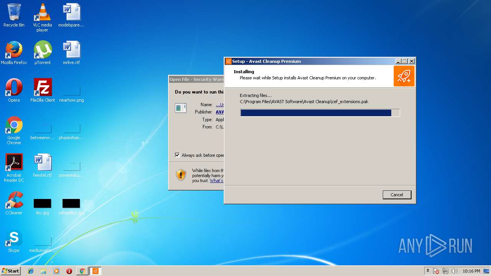The width and height of the screenshot is (491, 276).
Task: Open Mozilla Firefox desktop shortcut
Action: click(14, 53)
